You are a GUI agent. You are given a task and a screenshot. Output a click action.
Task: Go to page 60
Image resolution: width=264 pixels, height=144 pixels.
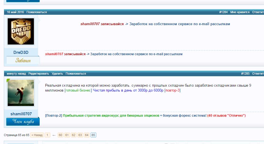60,135
